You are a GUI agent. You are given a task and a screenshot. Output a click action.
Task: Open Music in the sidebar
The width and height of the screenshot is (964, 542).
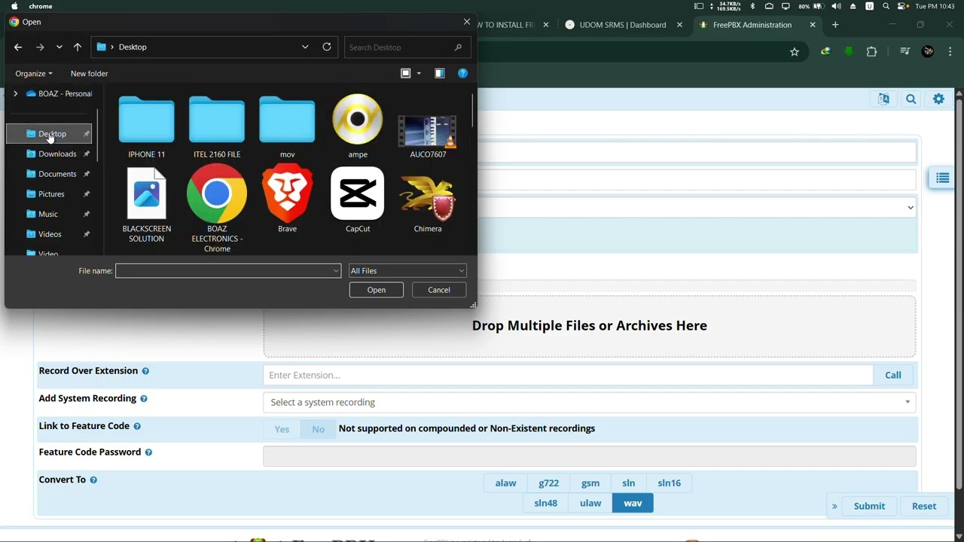(x=49, y=214)
